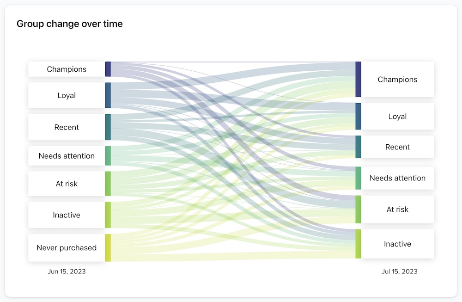Select the Jun 15 Inactive group label

(x=67, y=215)
